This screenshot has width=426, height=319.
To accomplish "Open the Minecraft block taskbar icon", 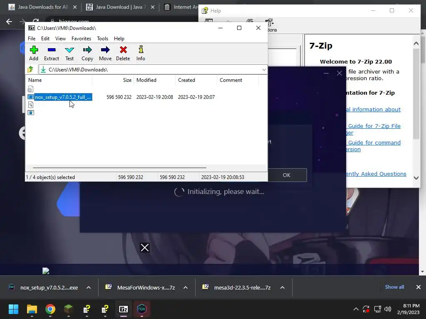I will (69, 309).
